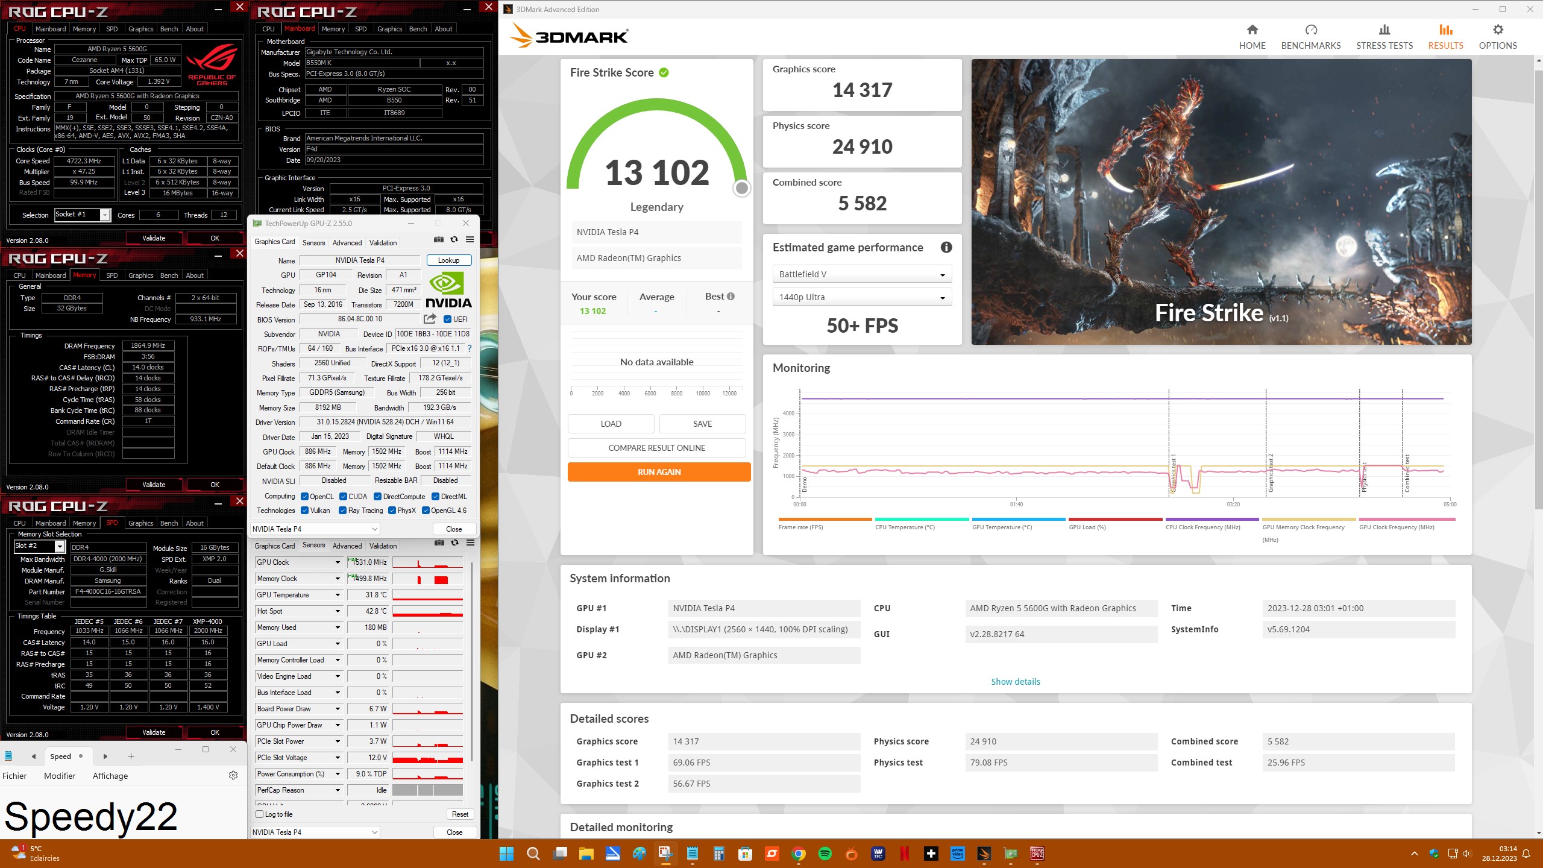The image size is (1543, 868).
Task: Toggle the PhysX checkbox
Action: 392,511
